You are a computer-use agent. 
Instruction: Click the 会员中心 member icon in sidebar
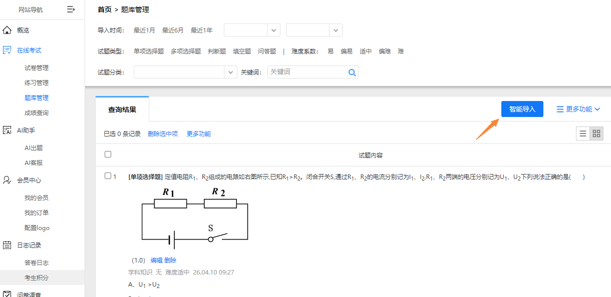coord(7,180)
